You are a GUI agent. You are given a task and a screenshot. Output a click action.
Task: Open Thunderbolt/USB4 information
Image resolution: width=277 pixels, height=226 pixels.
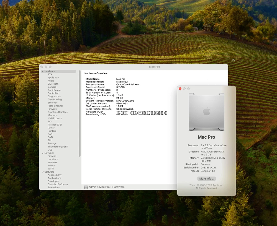(58, 147)
